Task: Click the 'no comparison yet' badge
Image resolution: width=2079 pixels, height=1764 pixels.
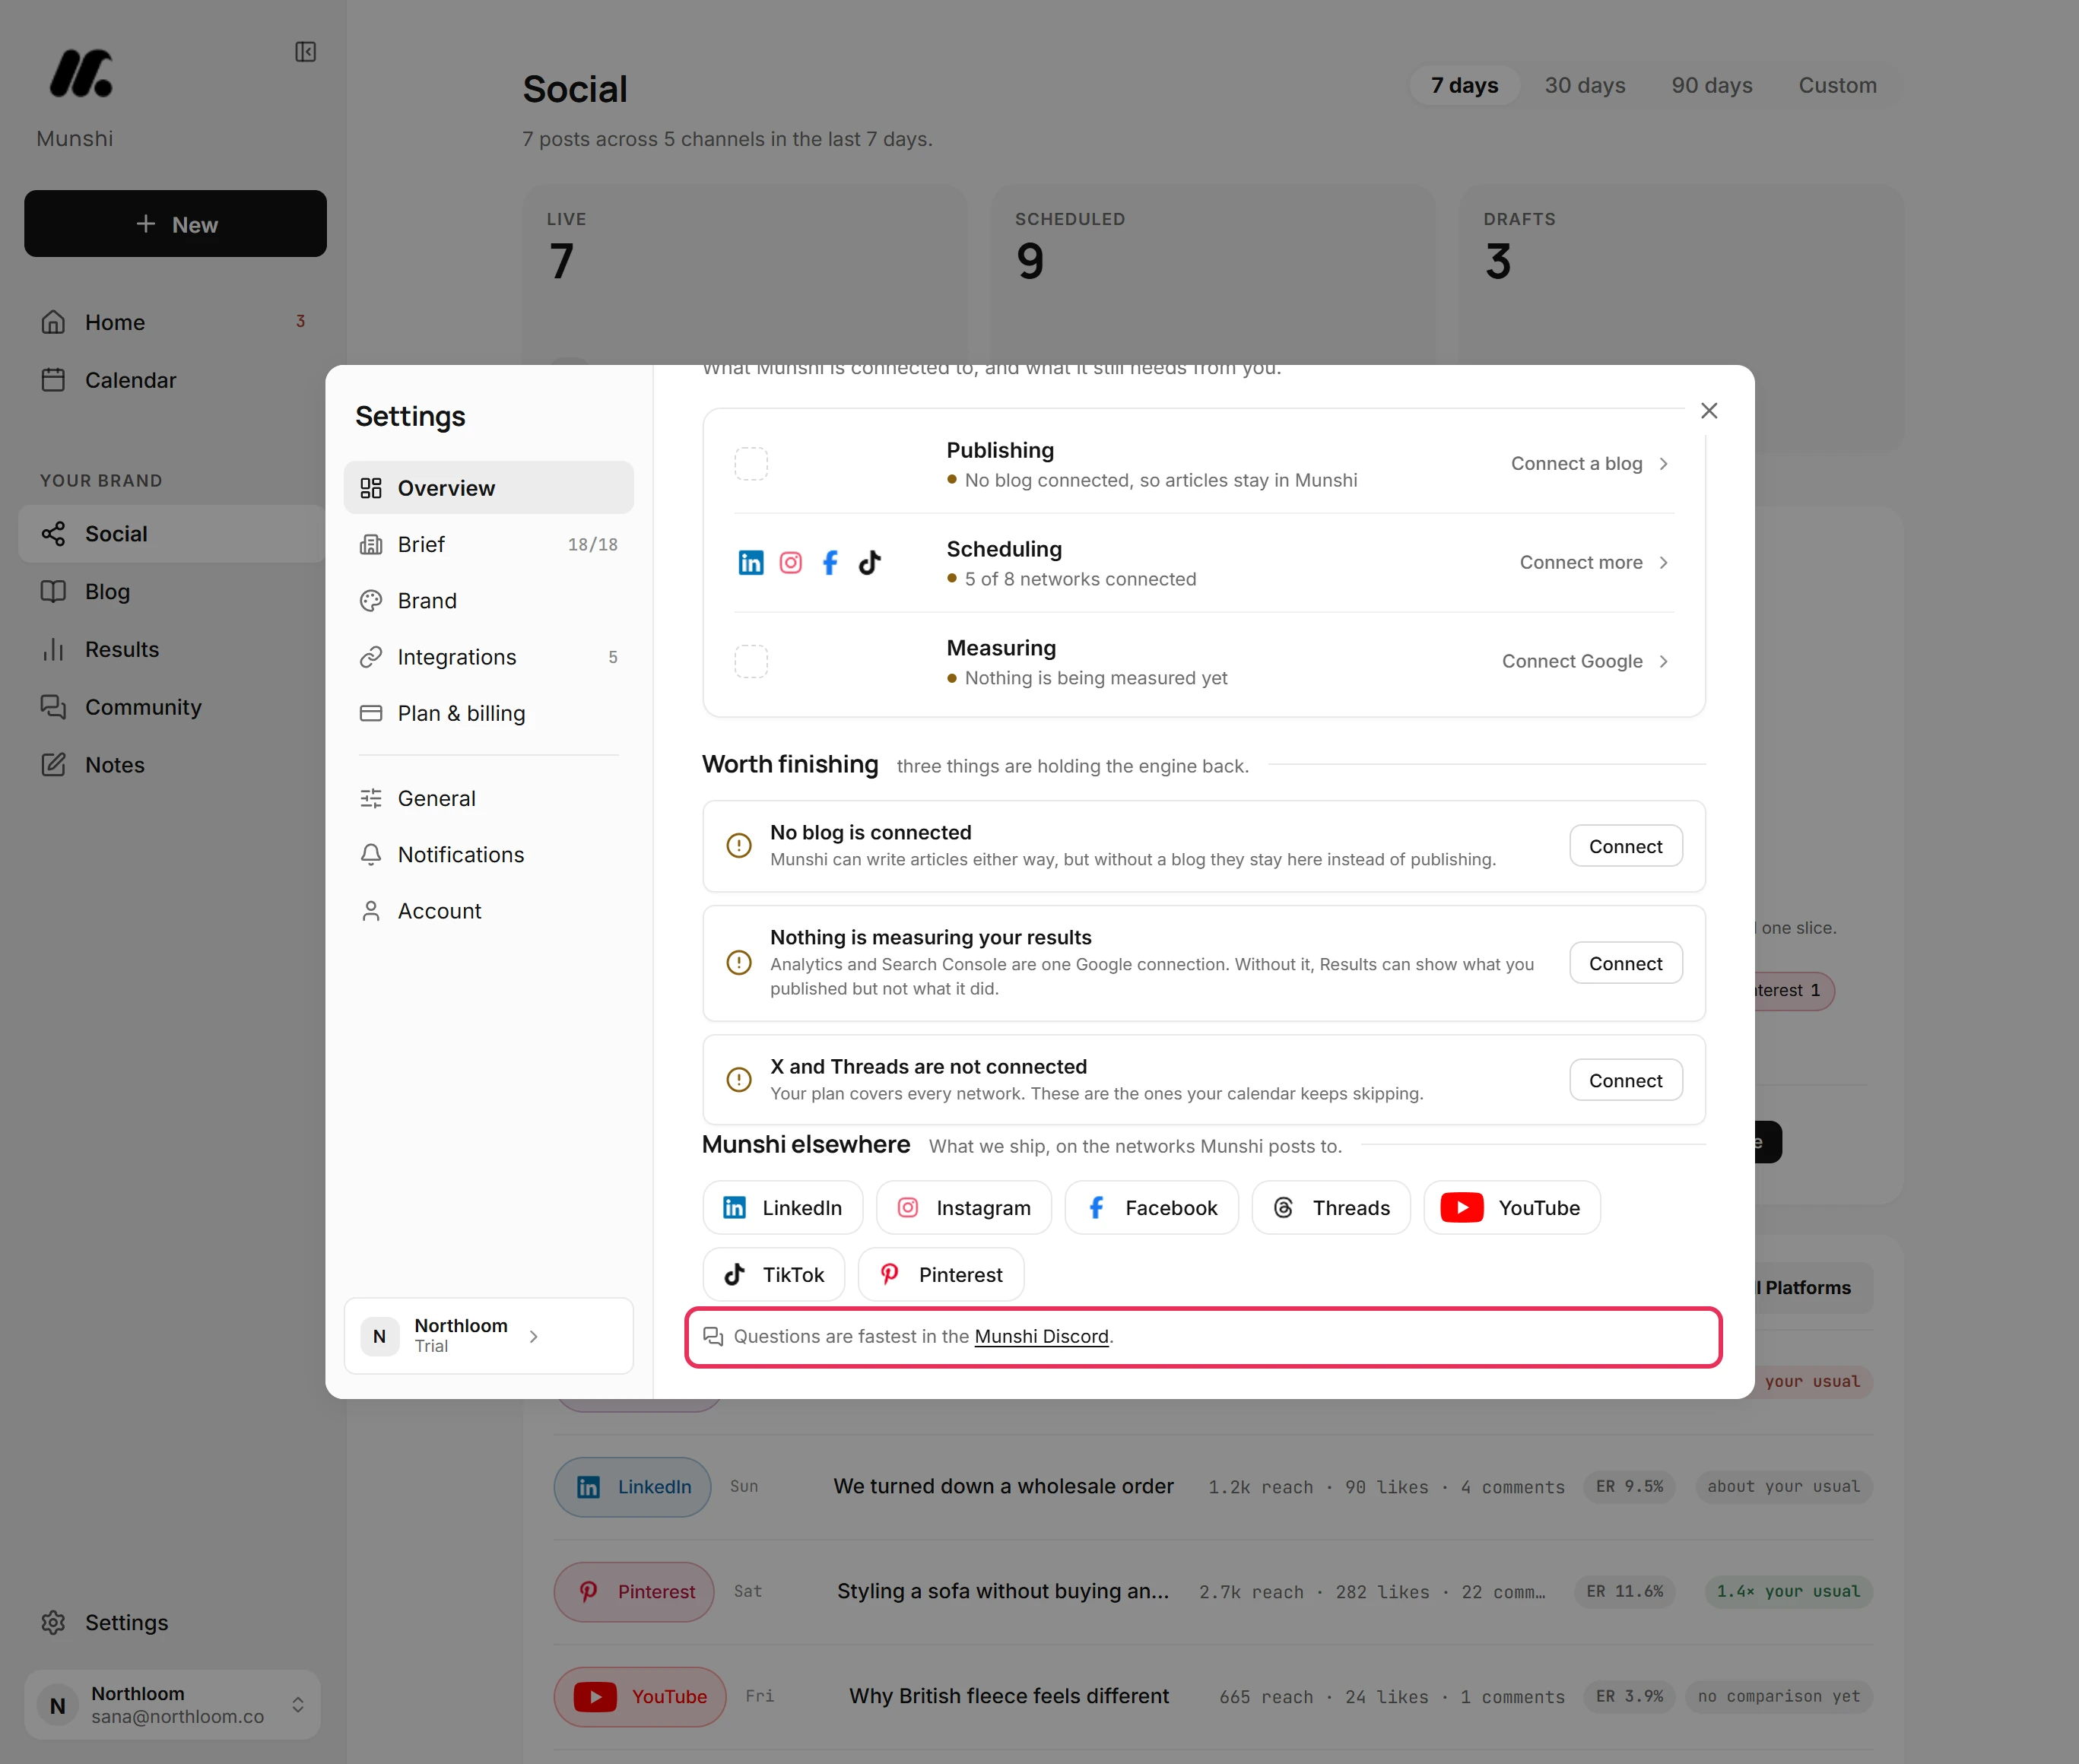Action: (x=1778, y=1696)
